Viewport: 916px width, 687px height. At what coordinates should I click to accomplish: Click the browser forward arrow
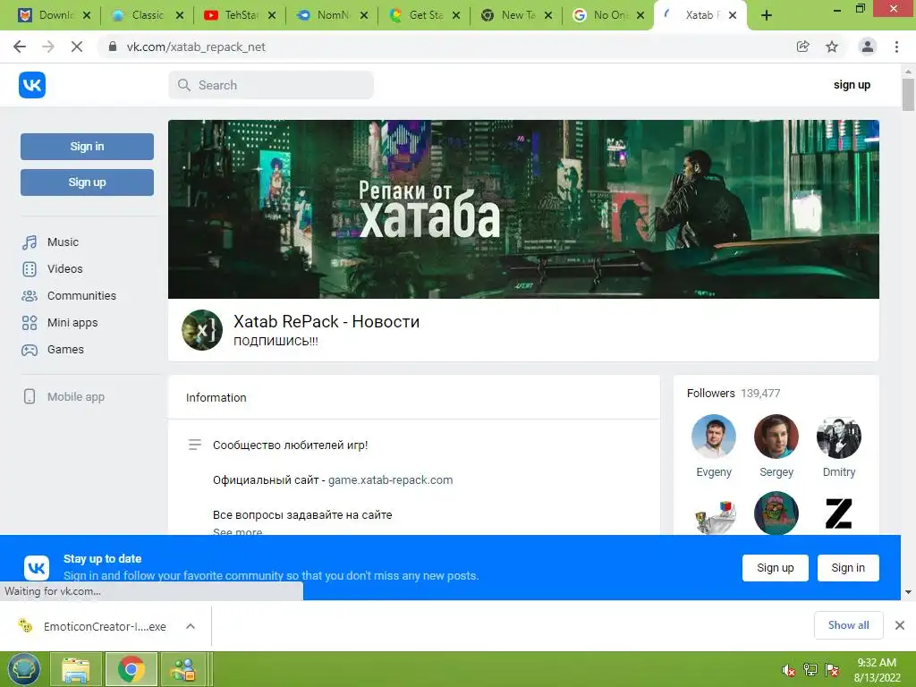pyautogui.click(x=48, y=47)
